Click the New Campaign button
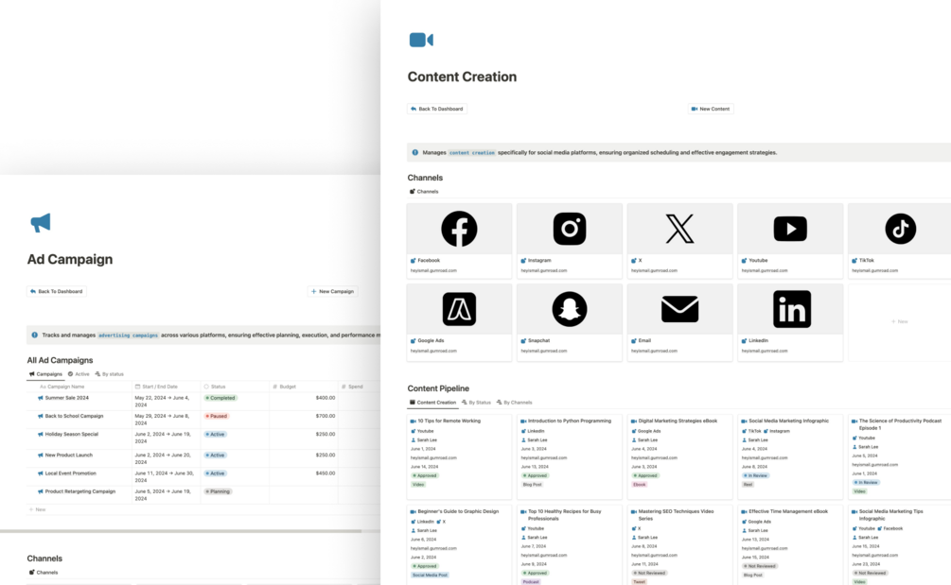951x585 pixels. tap(332, 291)
